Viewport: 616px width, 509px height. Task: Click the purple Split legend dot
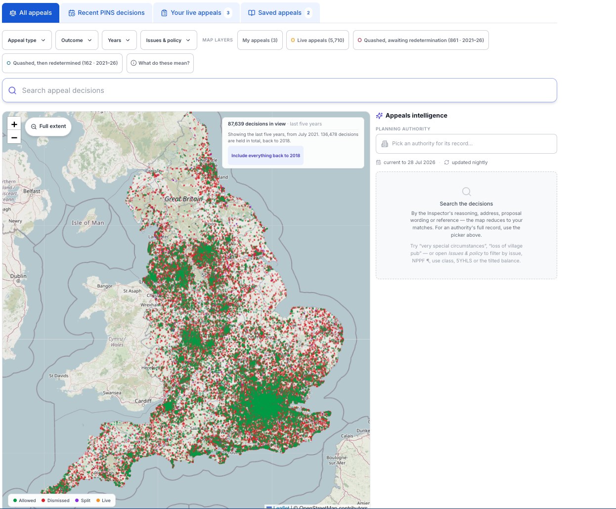77,501
